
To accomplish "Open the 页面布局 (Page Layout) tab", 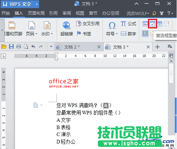I will click(x=36, y=13).
